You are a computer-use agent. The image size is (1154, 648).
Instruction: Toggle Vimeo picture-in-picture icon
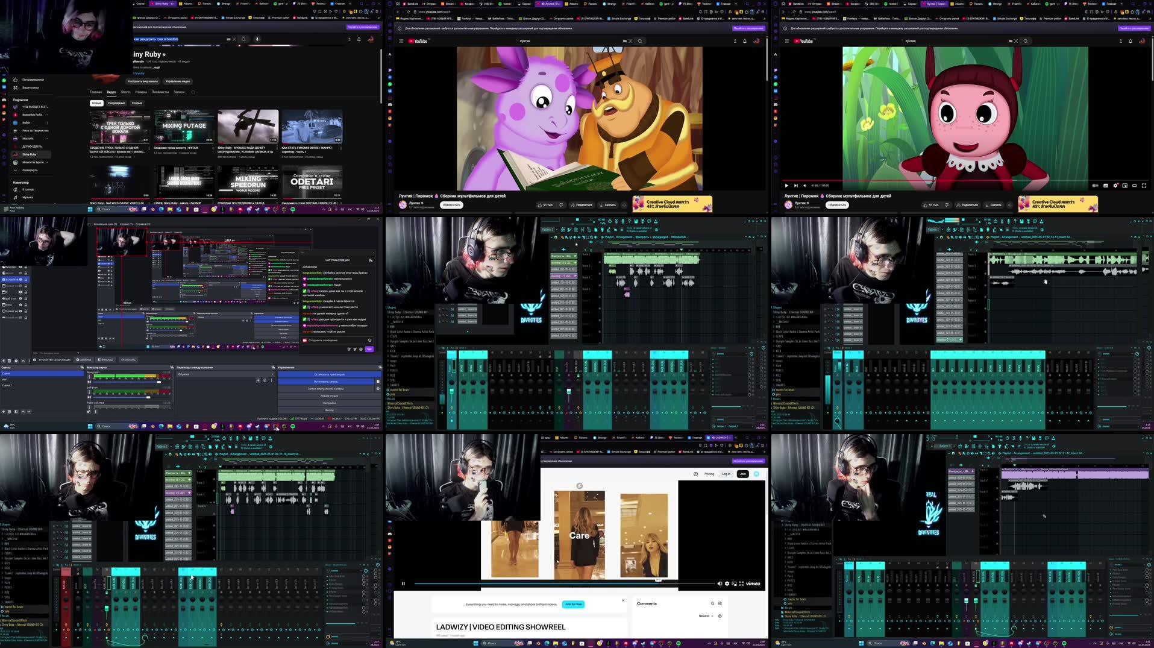coord(734,584)
